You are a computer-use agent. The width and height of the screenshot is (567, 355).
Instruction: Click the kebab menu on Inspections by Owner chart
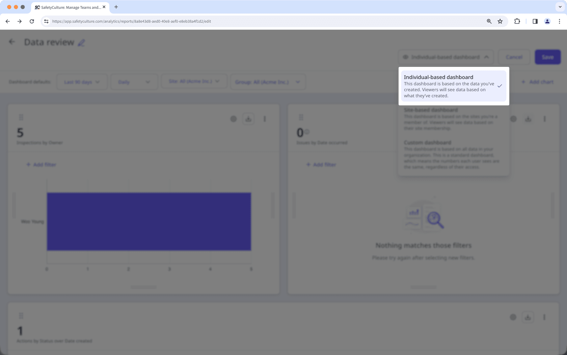(265, 119)
